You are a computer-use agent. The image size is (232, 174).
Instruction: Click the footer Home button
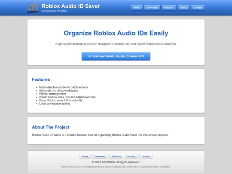(85, 156)
